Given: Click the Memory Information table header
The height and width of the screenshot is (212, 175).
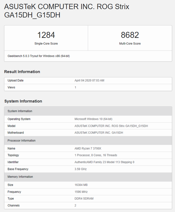Looking at the screenshot, I should (x=20, y=177).
